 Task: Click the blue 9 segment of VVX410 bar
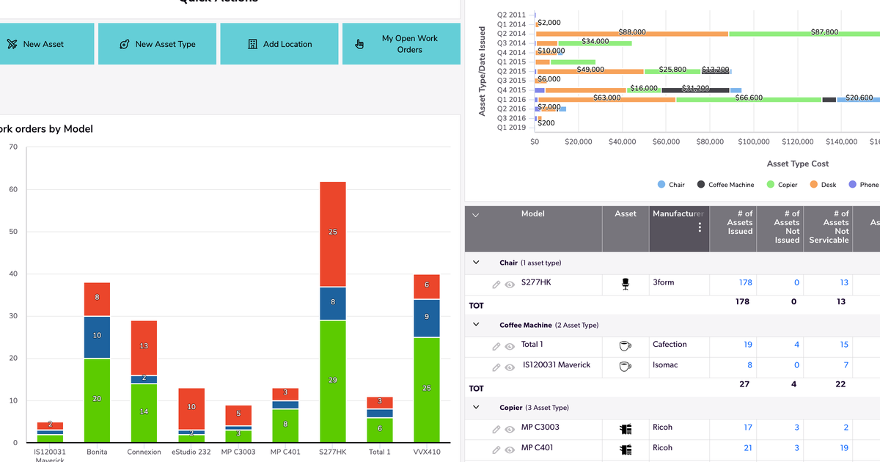[x=427, y=318]
